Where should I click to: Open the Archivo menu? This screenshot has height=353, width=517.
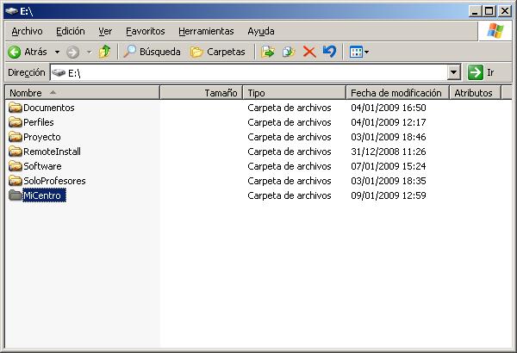click(x=27, y=31)
